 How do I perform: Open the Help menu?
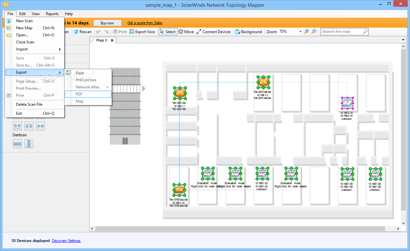click(x=69, y=14)
